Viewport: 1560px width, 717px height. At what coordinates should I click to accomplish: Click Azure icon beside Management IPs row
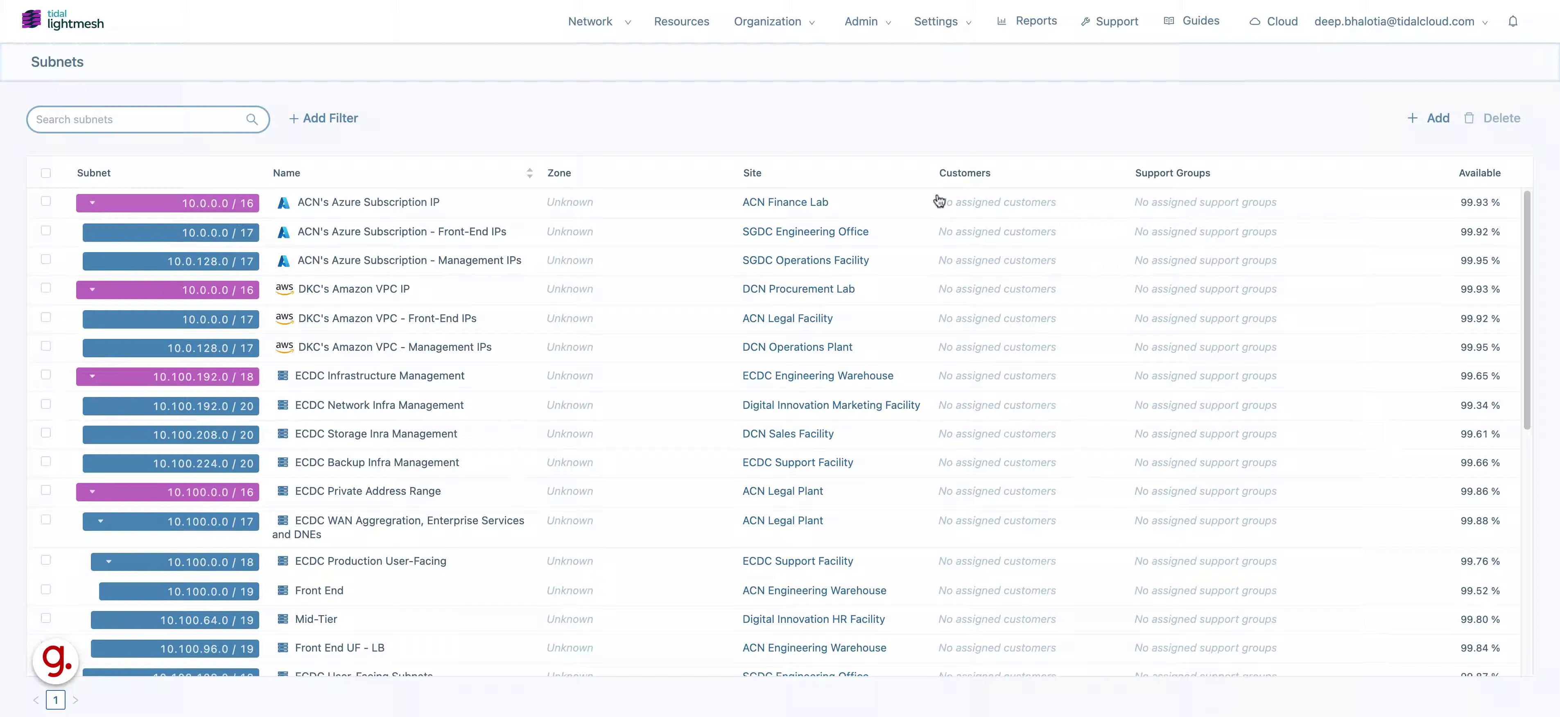tap(283, 261)
